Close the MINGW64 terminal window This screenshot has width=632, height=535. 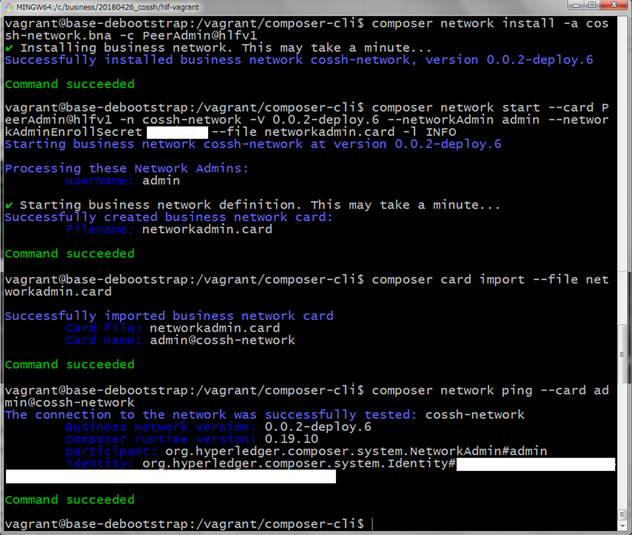pos(614,5)
